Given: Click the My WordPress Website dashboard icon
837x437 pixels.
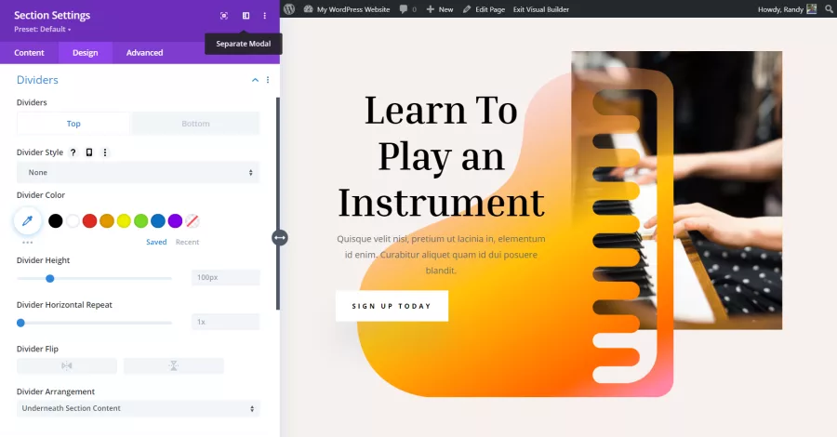Looking at the screenshot, I should (309, 9).
